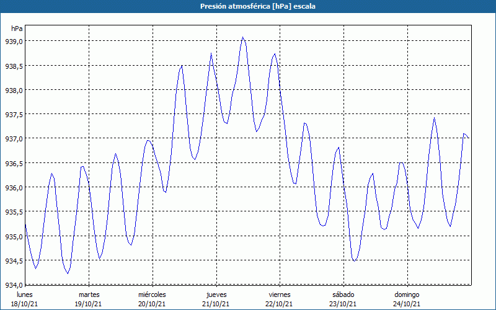Click the 'martes' day label
The width and height of the screenshot is (496, 310).
pyautogui.click(x=89, y=294)
